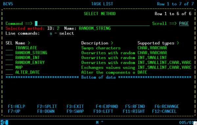This screenshot has height=125, width=197.
Task: Click F7=UP to page up
Action: coord(14,111)
